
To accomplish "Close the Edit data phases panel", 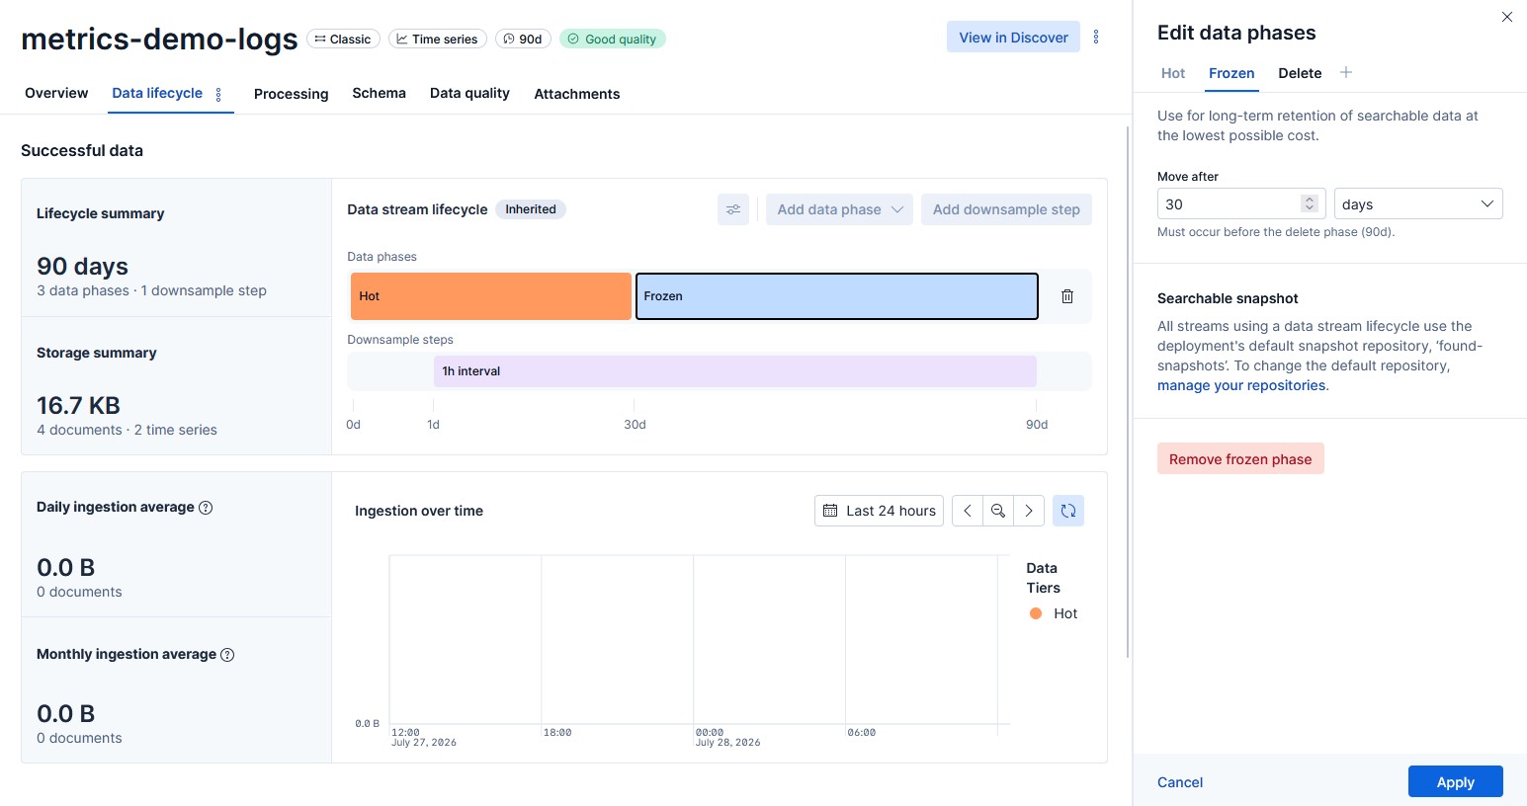I will 1507,17.
